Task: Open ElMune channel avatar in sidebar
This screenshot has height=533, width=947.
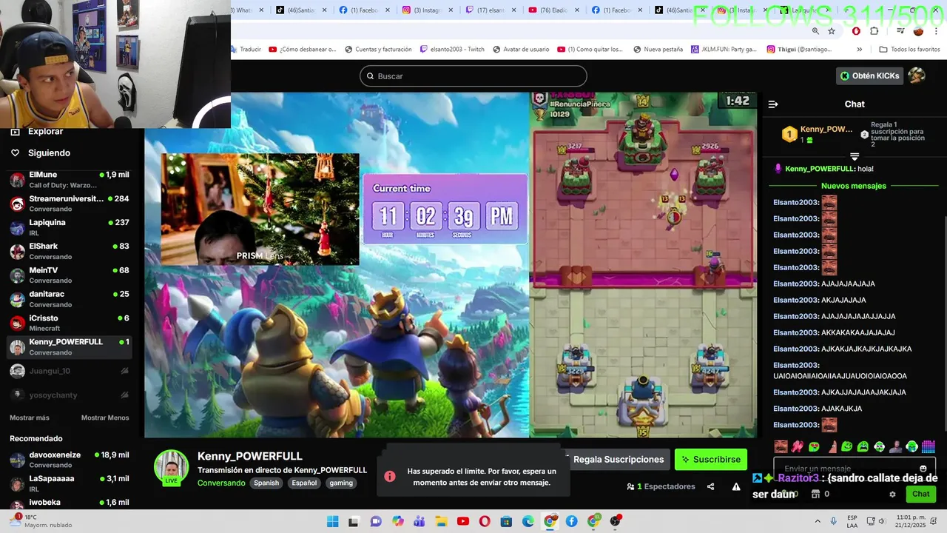Action: click(17, 180)
